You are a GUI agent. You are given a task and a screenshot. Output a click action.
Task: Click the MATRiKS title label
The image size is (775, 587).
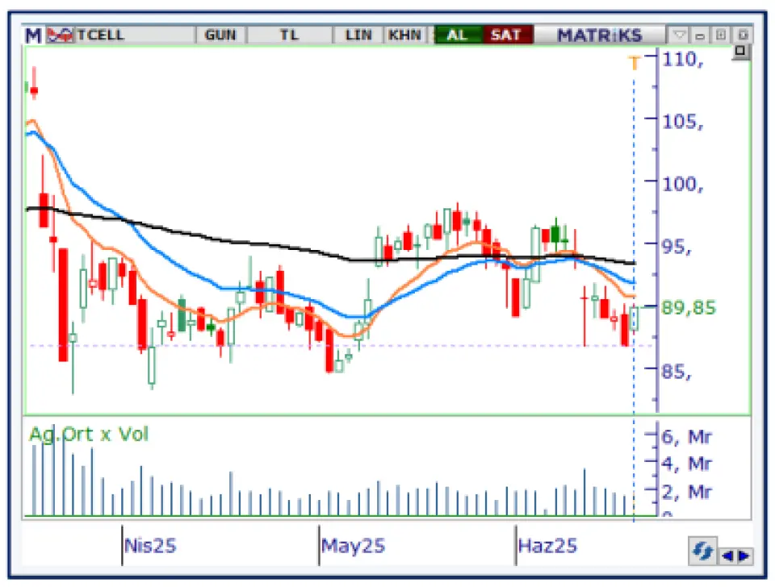point(600,35)
